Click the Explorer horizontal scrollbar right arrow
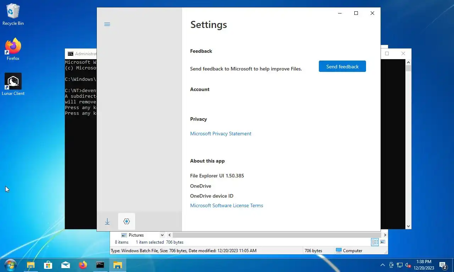This screenshot has width=454, height=272. (x=385, y=235)
